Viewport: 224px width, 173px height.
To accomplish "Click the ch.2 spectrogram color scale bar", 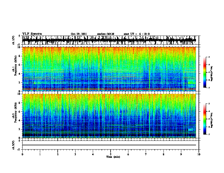I will click(x=205, y=119).
